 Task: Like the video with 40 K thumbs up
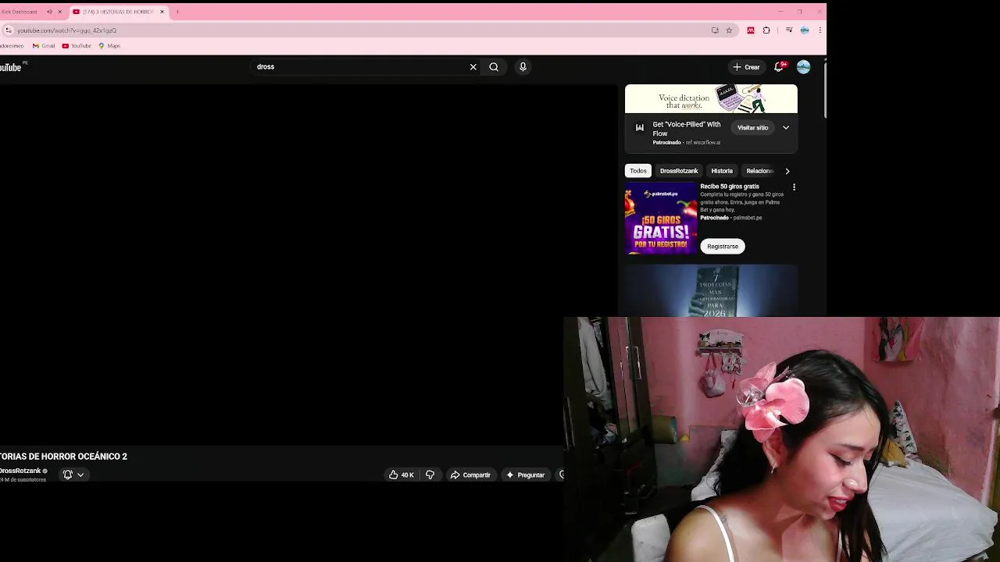tap(402, 475)
